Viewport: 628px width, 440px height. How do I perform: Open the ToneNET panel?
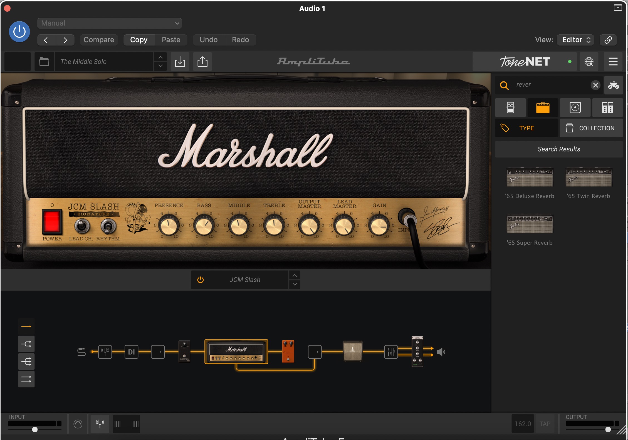[x=525, y=61]
